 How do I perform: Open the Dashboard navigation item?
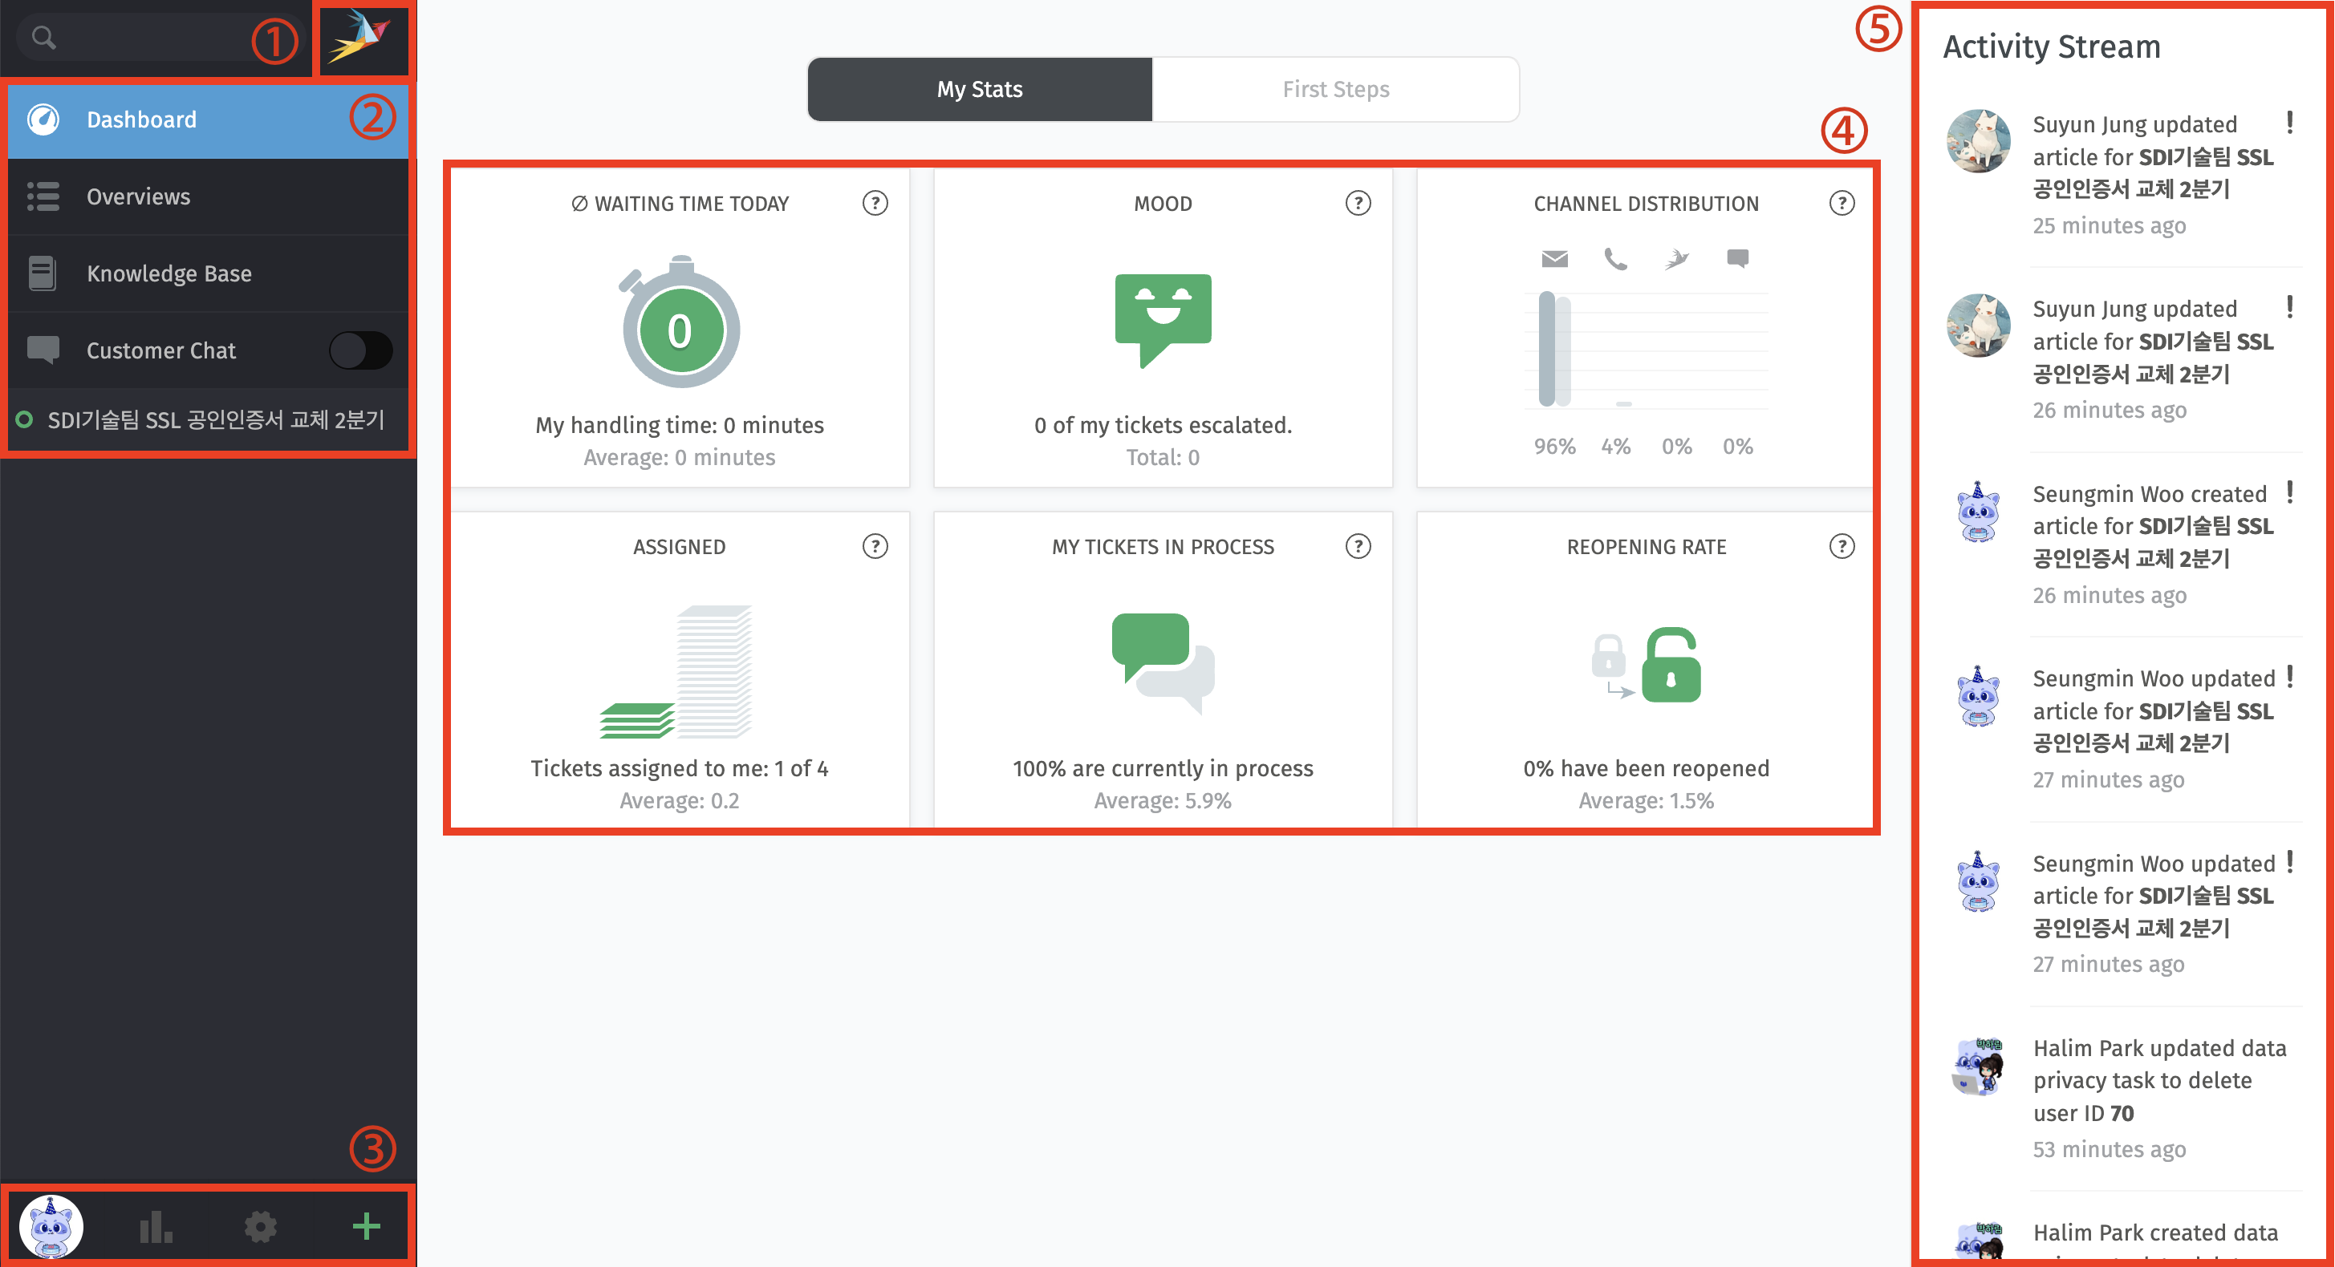point(208,119)
